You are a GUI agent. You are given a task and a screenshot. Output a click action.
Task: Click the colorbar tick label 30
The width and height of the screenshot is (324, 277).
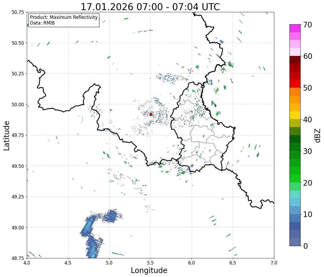(x=307, y=151)
